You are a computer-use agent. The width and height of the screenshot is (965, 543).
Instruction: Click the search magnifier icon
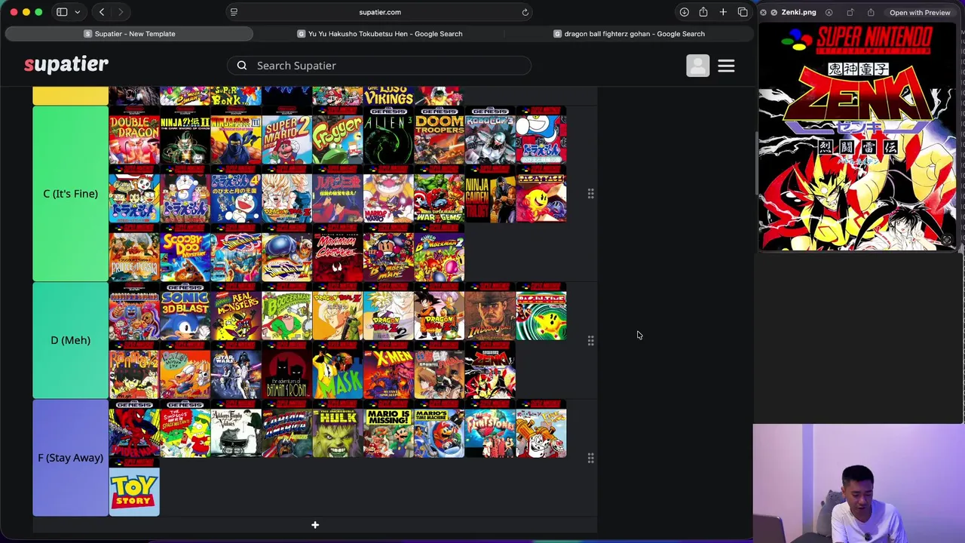click(242, 66)
